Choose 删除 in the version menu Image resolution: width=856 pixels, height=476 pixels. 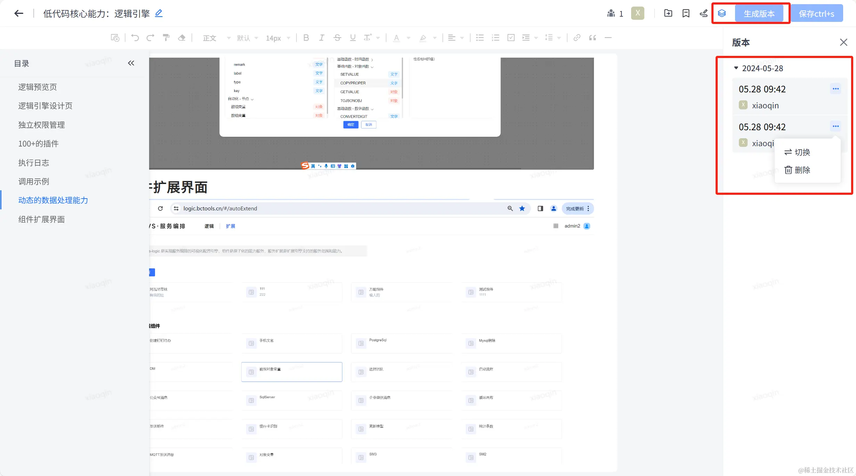point(798,170)
